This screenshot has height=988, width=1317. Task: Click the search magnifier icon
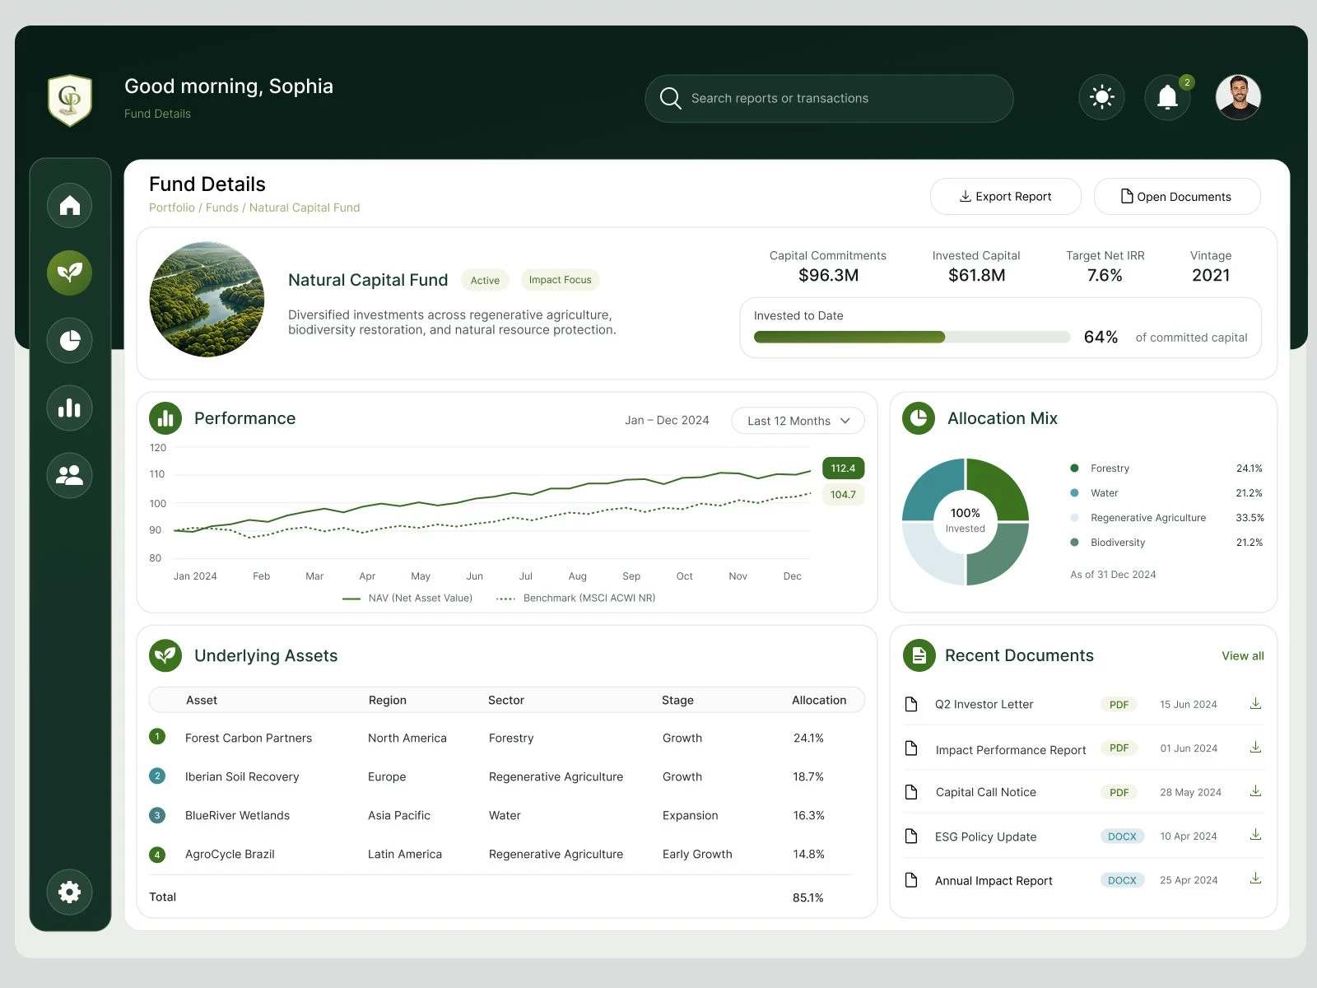click(670, 98)
